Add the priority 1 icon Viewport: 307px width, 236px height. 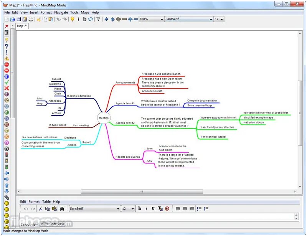pyautogui.click(x=7, y=94)
